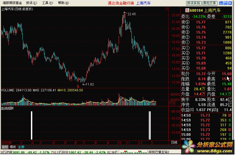Click the small red square chart icon

[166, 9]
